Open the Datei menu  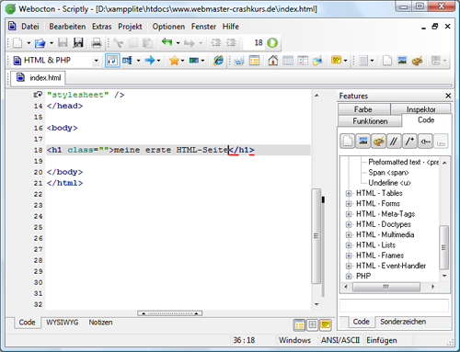pos(29,27)
